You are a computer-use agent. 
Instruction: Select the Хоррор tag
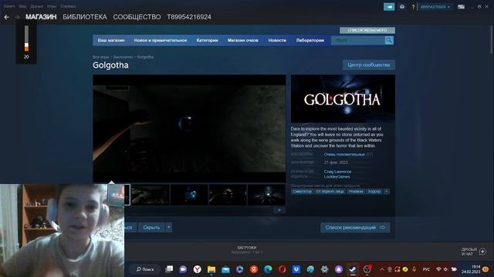point(374,192)
